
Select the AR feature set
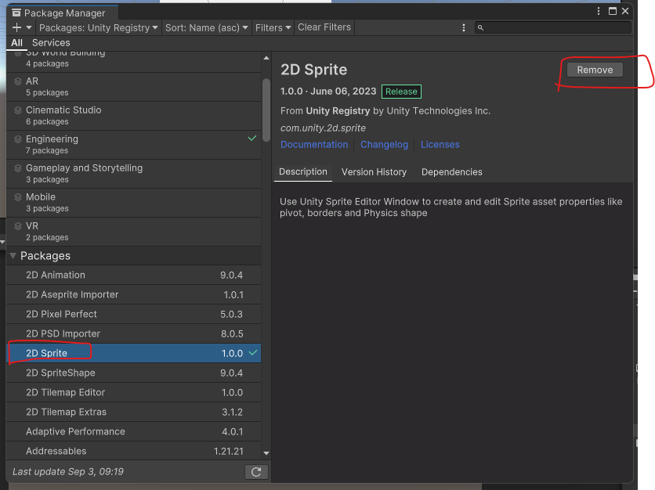(x=134, y=87)
